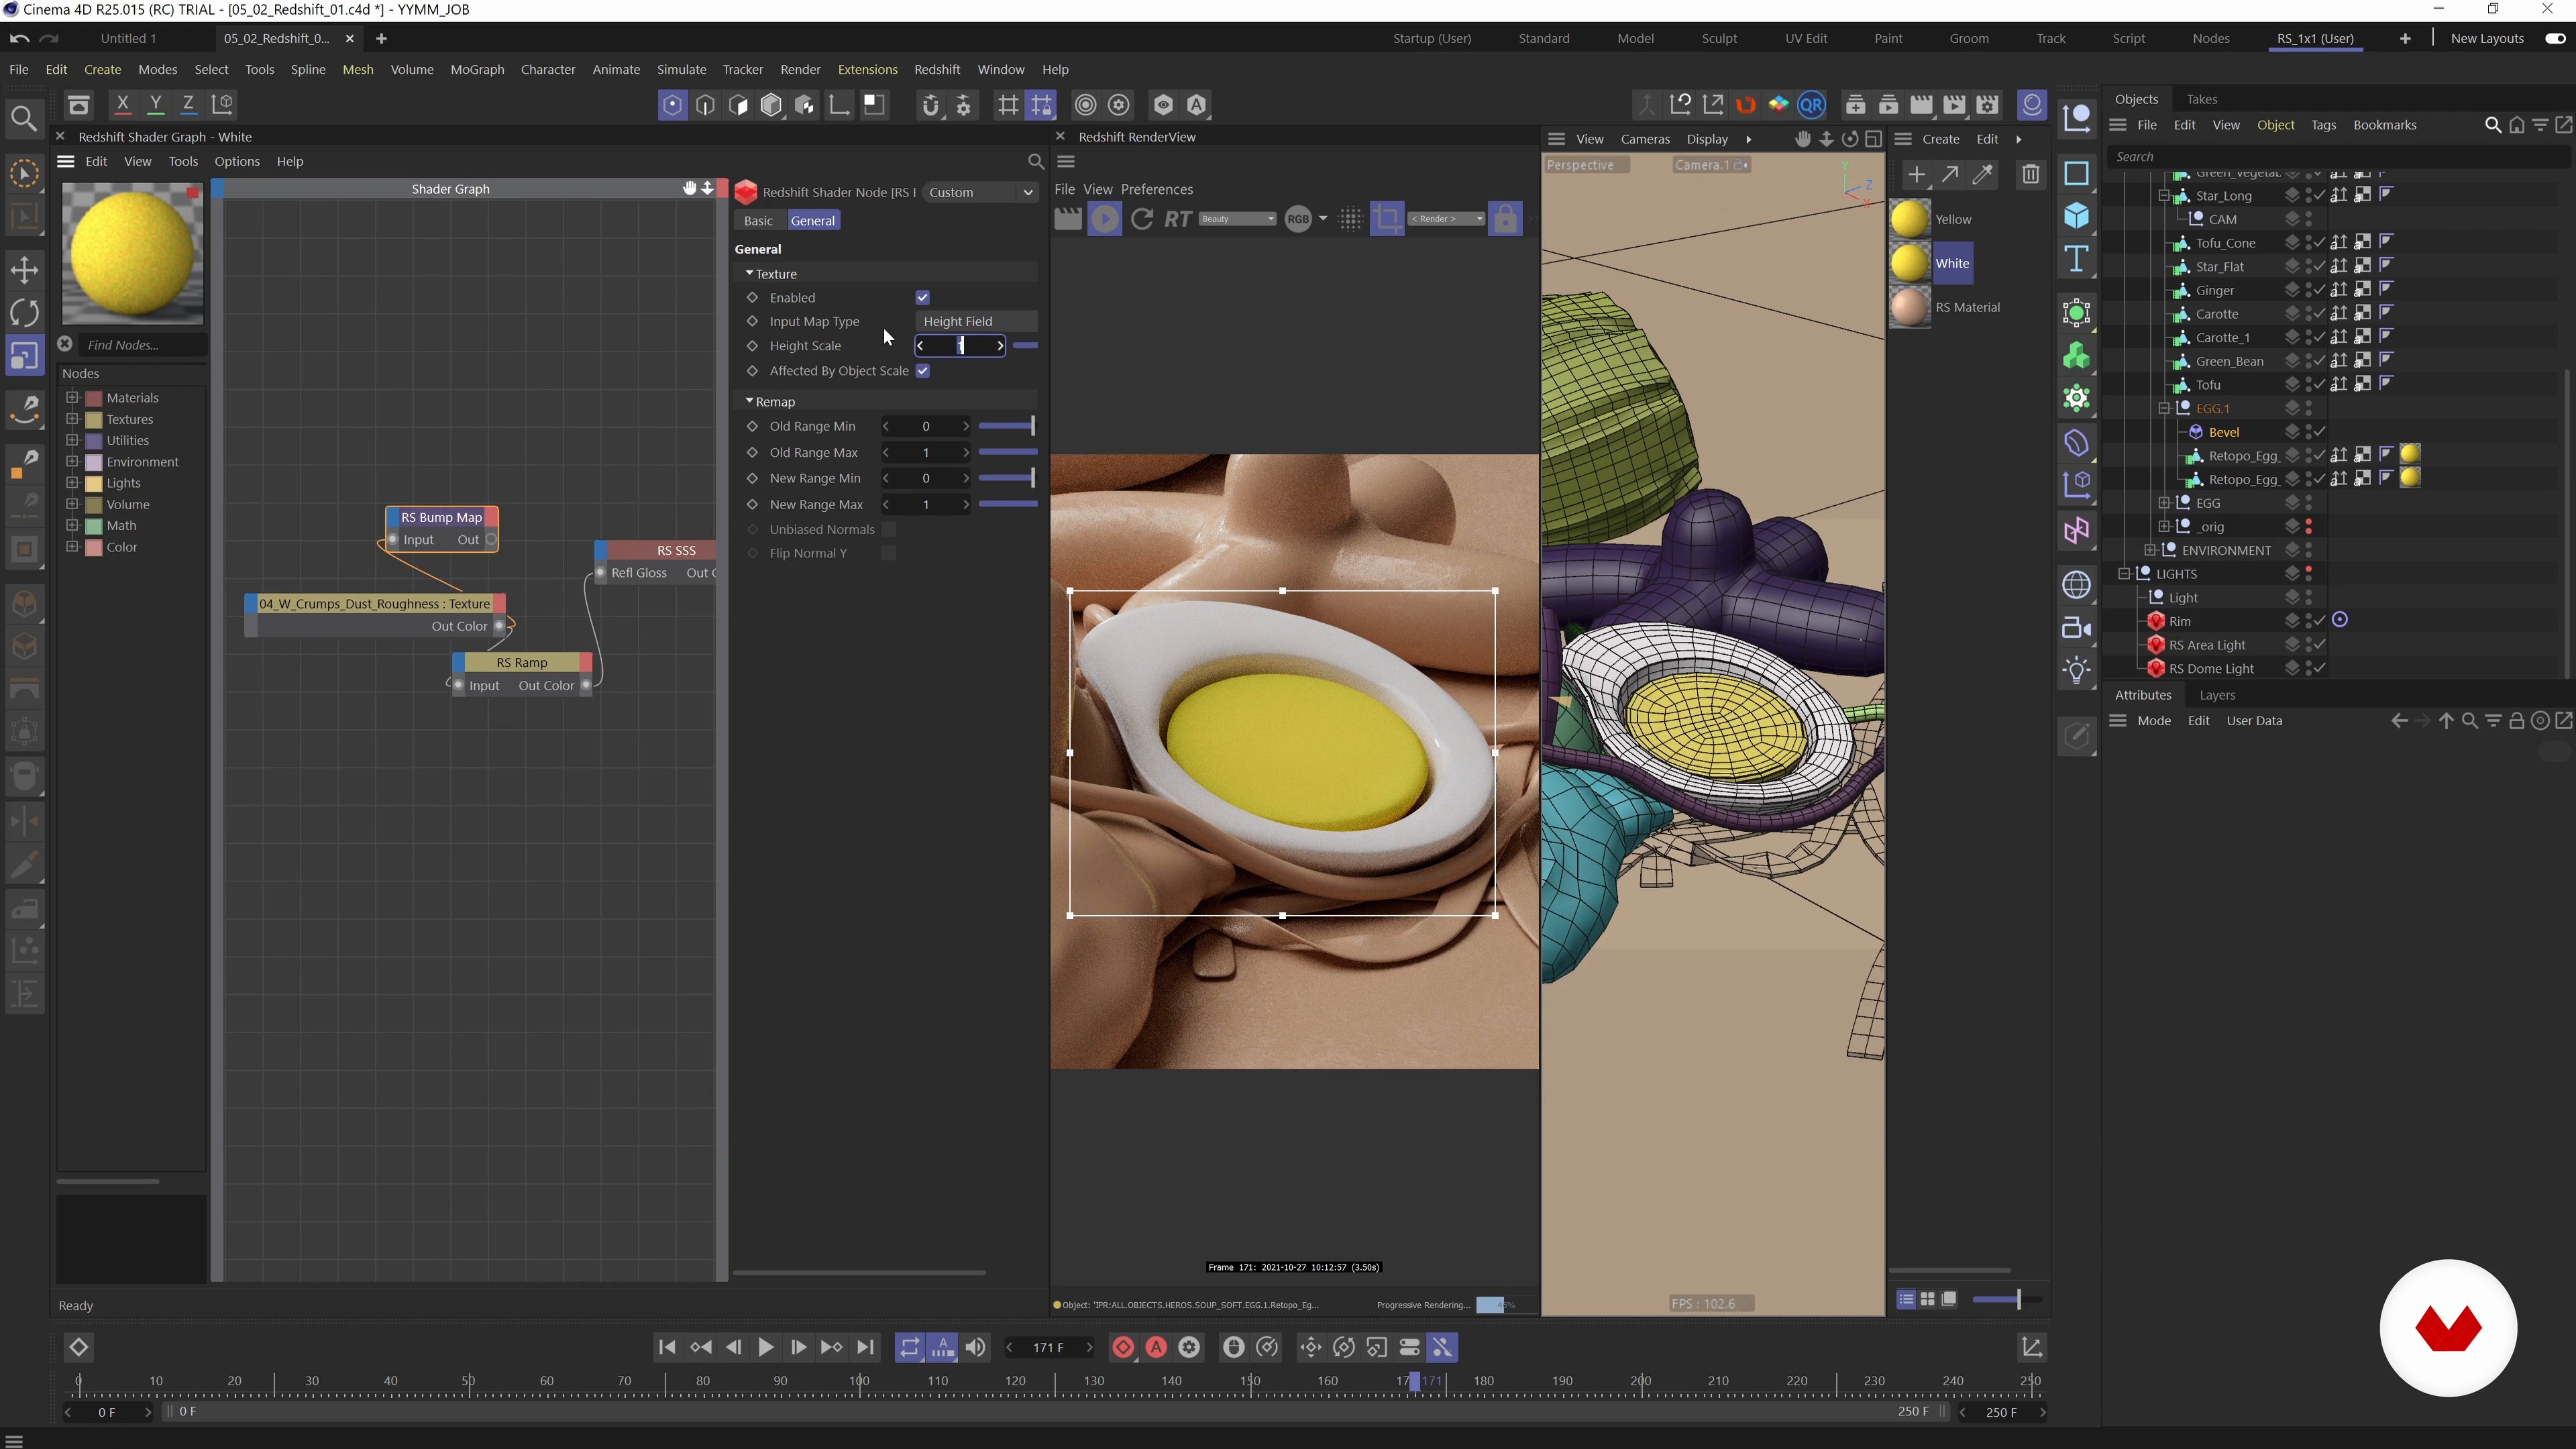
Task: Click the Redshift QR toolbar icon
Action: pyautogui.click(x=1811, y=105)
